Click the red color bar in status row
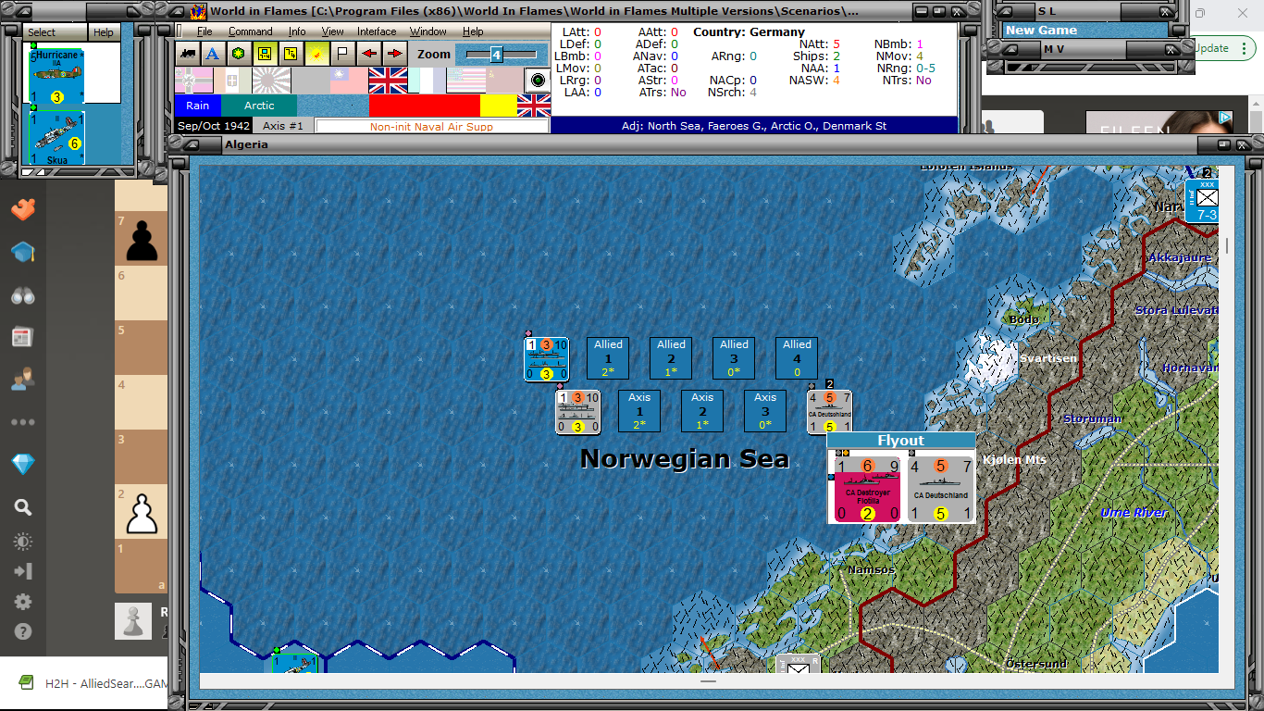This screenshot has width=1264, height=711. tap(424, 106)
